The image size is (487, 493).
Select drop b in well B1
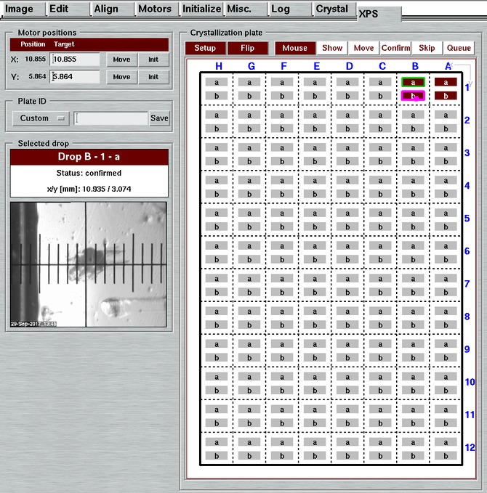click(x=413, y=96)
